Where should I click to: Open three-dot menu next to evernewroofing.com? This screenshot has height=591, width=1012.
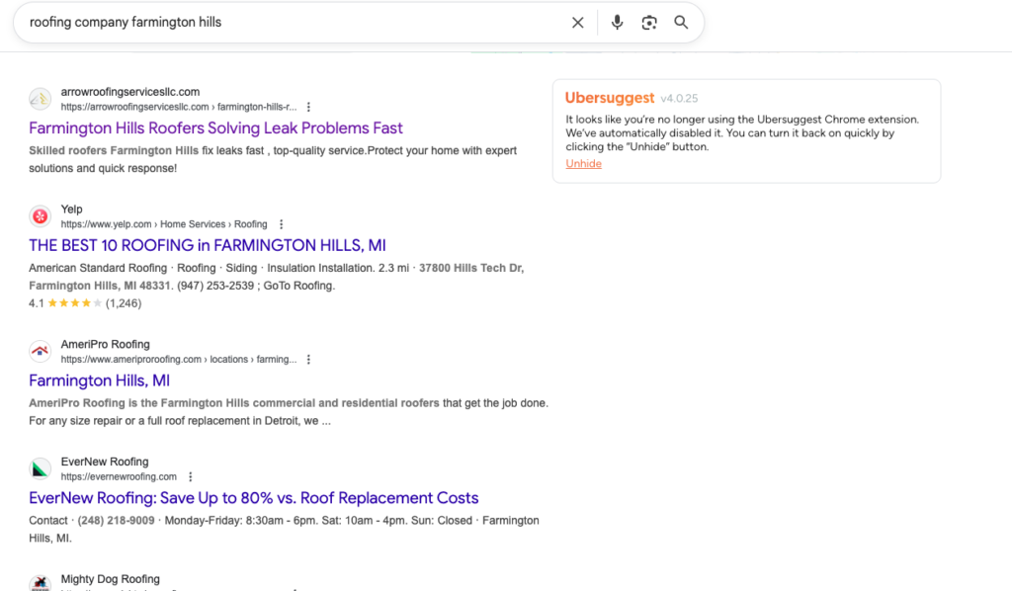coord(191,476)
